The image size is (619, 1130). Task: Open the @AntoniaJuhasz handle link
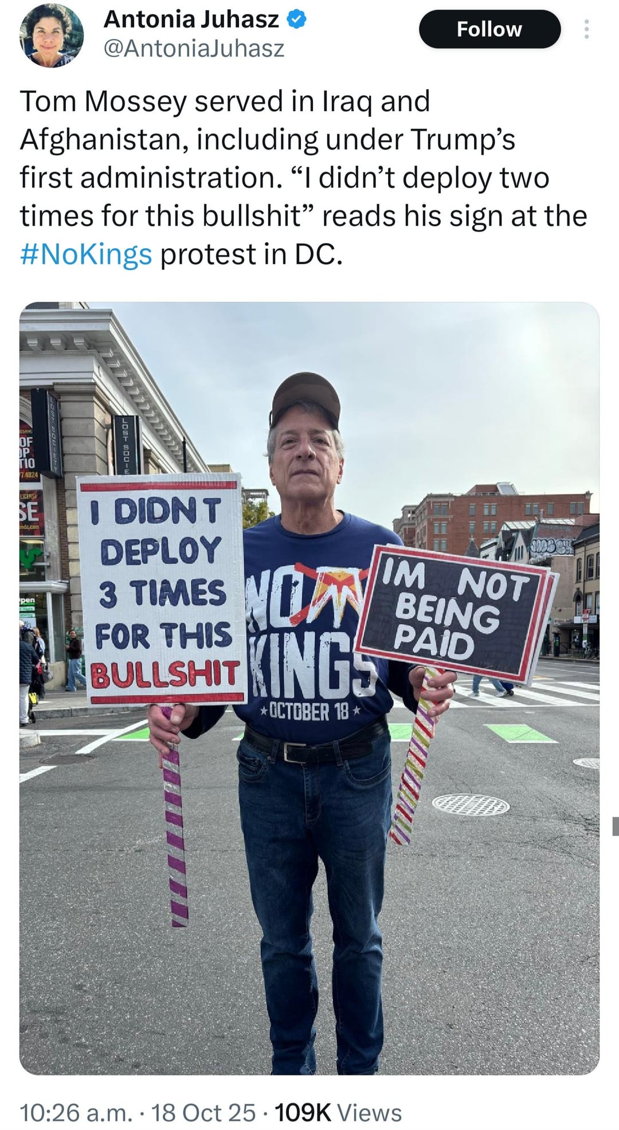(x=194, y=49)
